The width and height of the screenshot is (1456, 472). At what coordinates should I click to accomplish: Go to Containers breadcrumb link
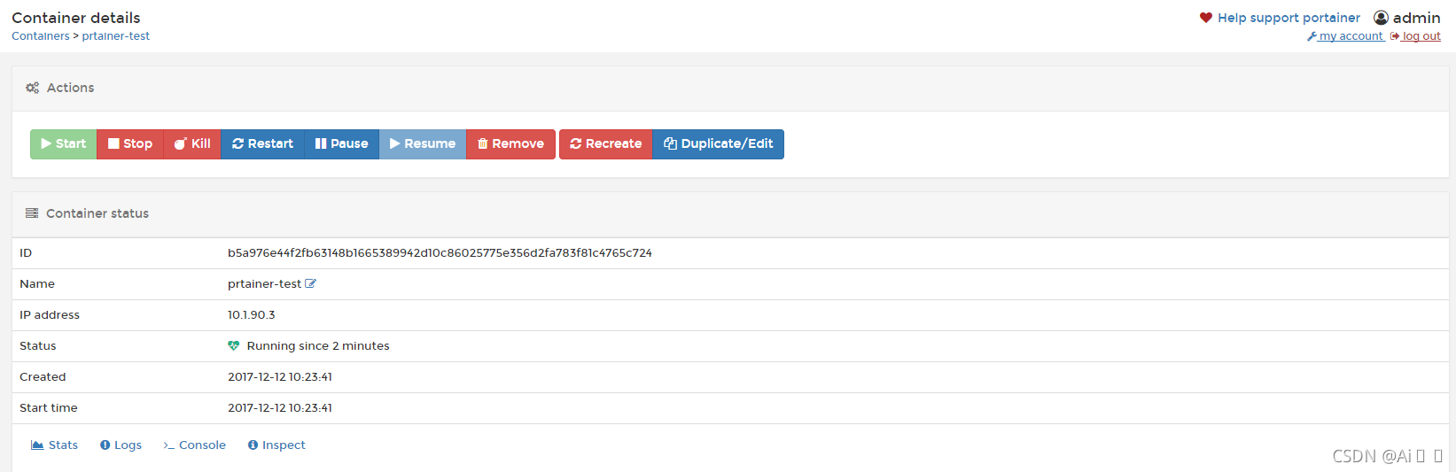[x=40, y=36]
